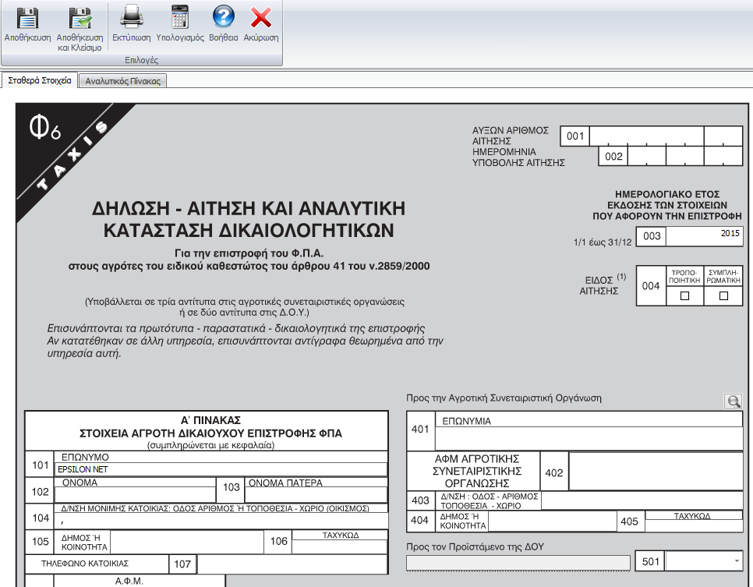Click the Α' ΠΙΝΑΚΑΣ heading

[210, 420]
